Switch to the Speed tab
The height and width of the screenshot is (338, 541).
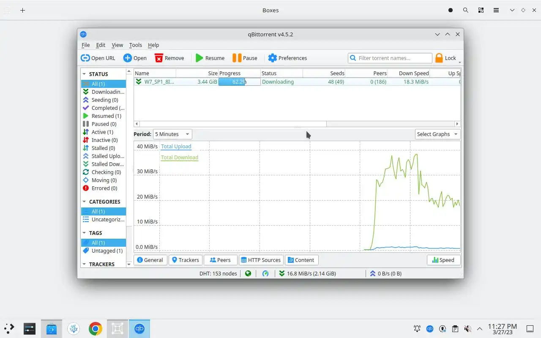[x=443, y=260]
